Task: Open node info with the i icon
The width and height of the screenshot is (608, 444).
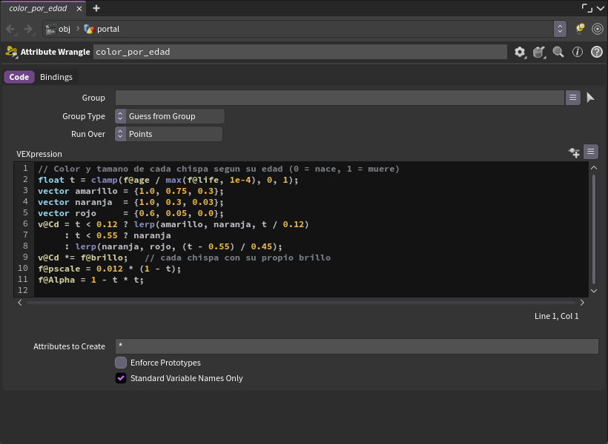Action: (x=578, y=52)
